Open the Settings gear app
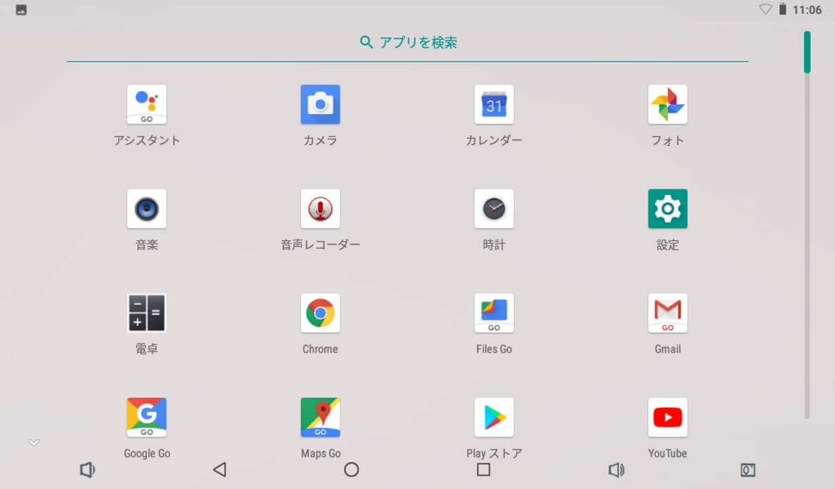The height and width of the screenshot is (489, 835). 667,209
